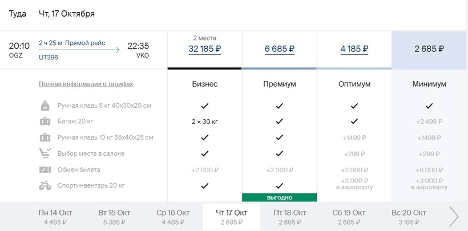Select the Премиум fare at 6 685 ₽
468x231 pixels.
pos(279,48)
